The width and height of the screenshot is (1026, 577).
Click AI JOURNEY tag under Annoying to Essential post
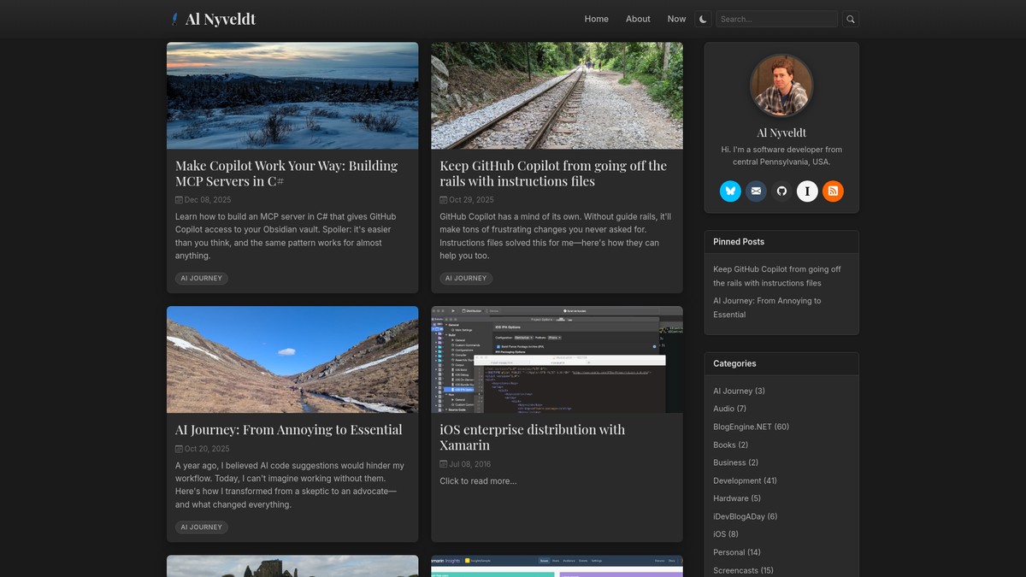pos(202,527)
